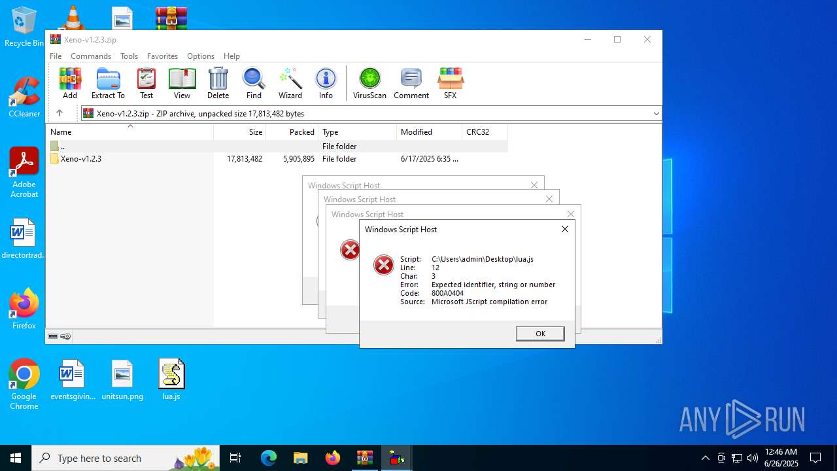837x471 pixels.
Task: Close the rearmost Windows Script Host dialog
Action: point(534,185)
